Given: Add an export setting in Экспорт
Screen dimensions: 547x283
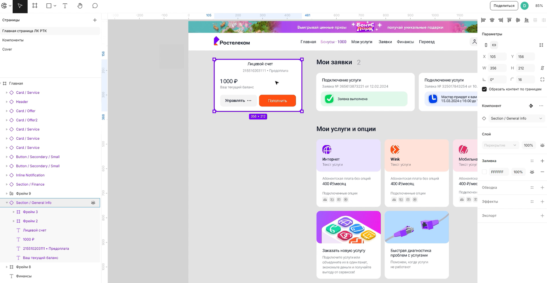Looking at the screenshot, I should 542,216.
